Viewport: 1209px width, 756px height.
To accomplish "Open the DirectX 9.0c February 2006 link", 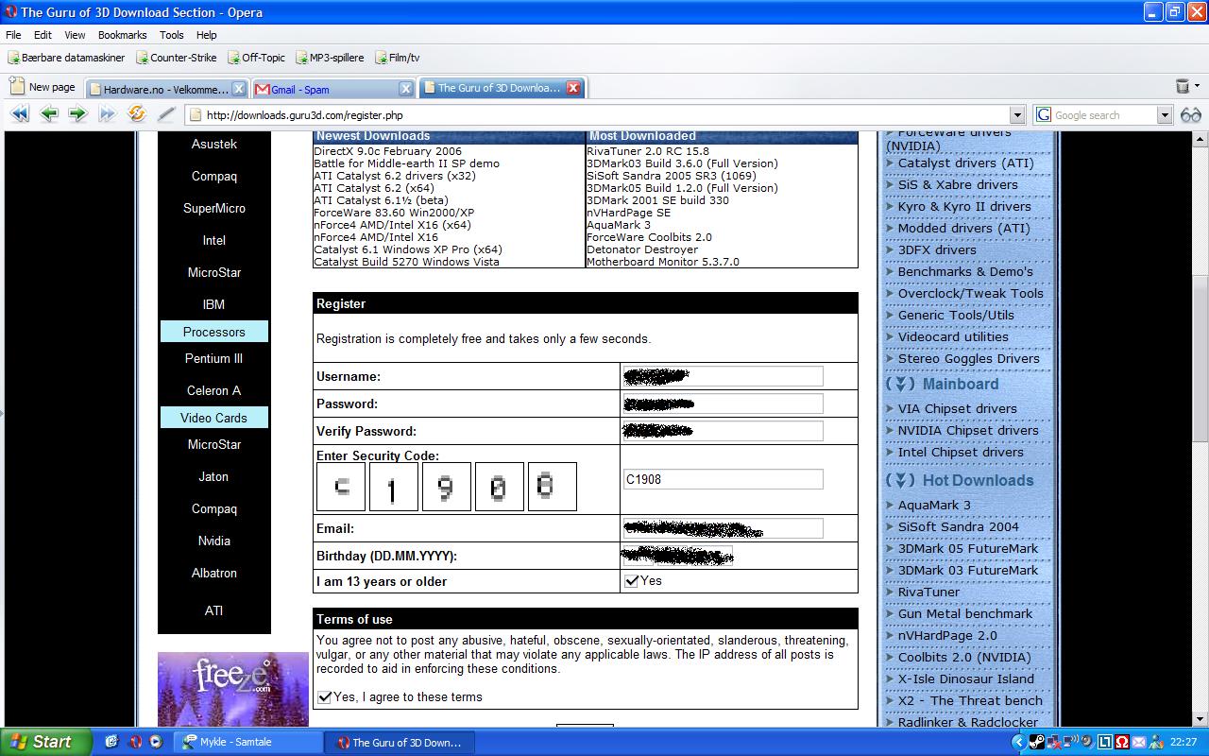I will point(388,151).
